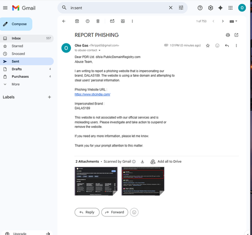Open the Starred folder
The height and width of the screenshot is (235, 252).
(x=27, y=46)
